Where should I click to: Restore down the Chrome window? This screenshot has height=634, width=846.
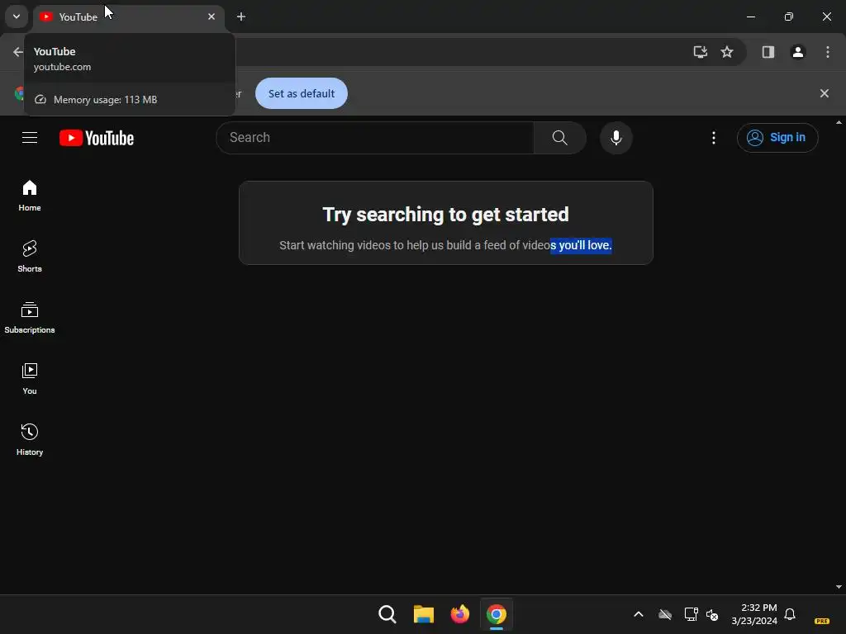[788, 17]
